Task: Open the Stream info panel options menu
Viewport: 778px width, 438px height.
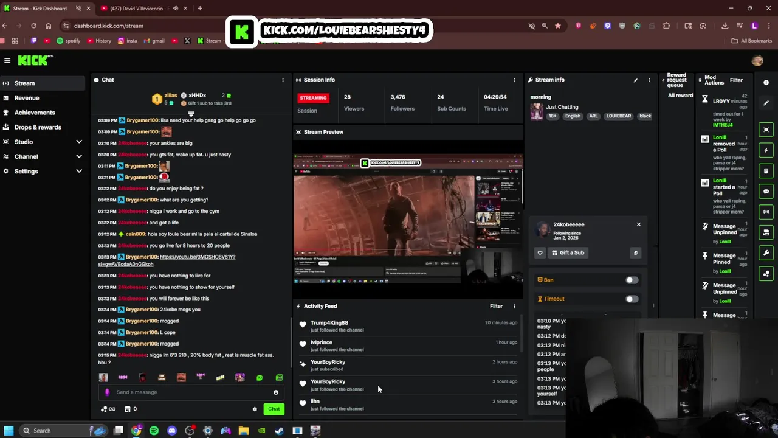Action: pyautogui.click(x=649, y=80)
